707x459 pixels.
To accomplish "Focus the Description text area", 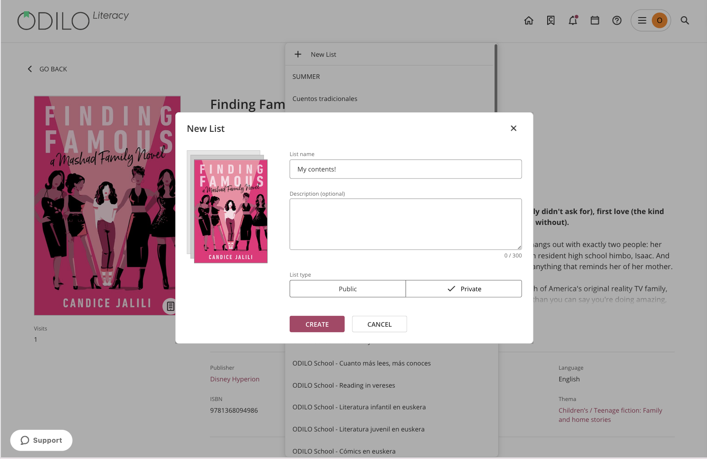I will (406, 224).
